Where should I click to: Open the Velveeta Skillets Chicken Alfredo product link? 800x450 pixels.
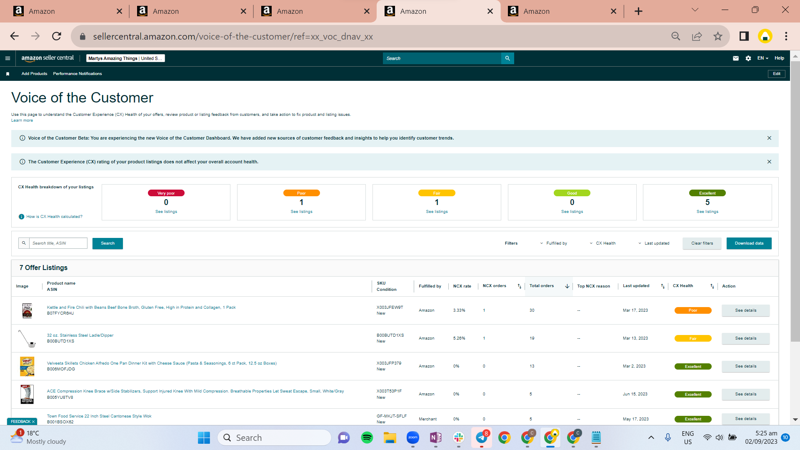pos(162,363)
